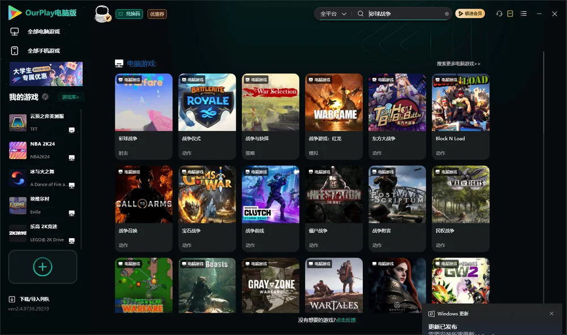Click the add game plus button
The image size is (567, 335).
43,267
